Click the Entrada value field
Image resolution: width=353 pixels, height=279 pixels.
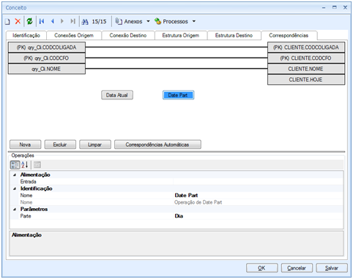click(x=259, y=182)
